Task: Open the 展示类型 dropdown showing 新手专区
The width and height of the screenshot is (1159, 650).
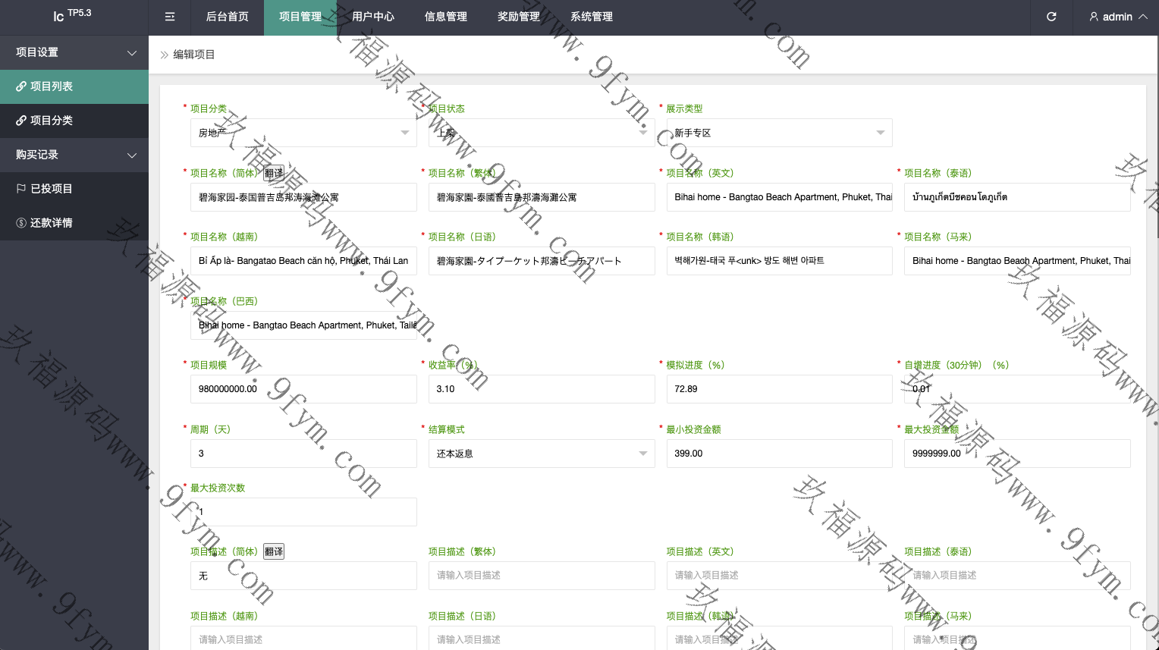Action: (779, 133)
